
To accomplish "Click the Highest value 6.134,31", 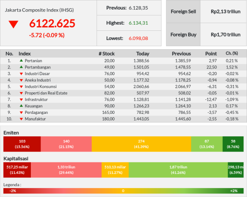I will pyautogui.click(x=138, y=23).
